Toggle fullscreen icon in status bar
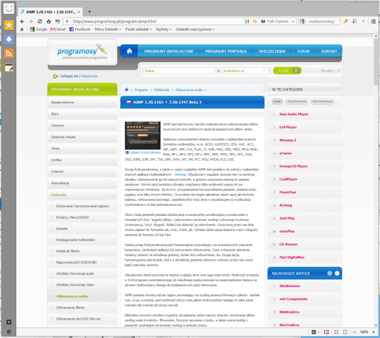 click(x=336, y=332)
